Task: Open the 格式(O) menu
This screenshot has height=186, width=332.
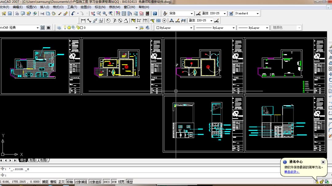Action: pos(58,7)
